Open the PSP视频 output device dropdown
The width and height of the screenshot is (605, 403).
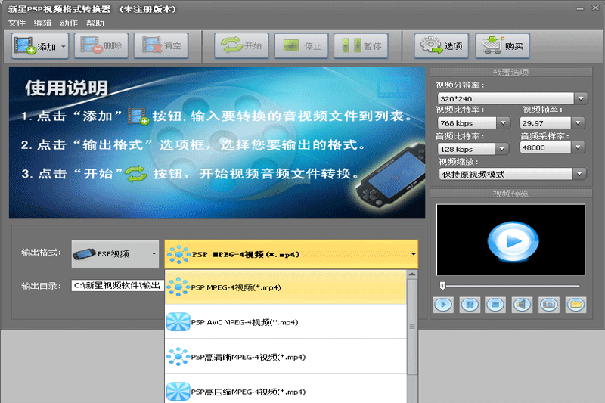point(115,254)
